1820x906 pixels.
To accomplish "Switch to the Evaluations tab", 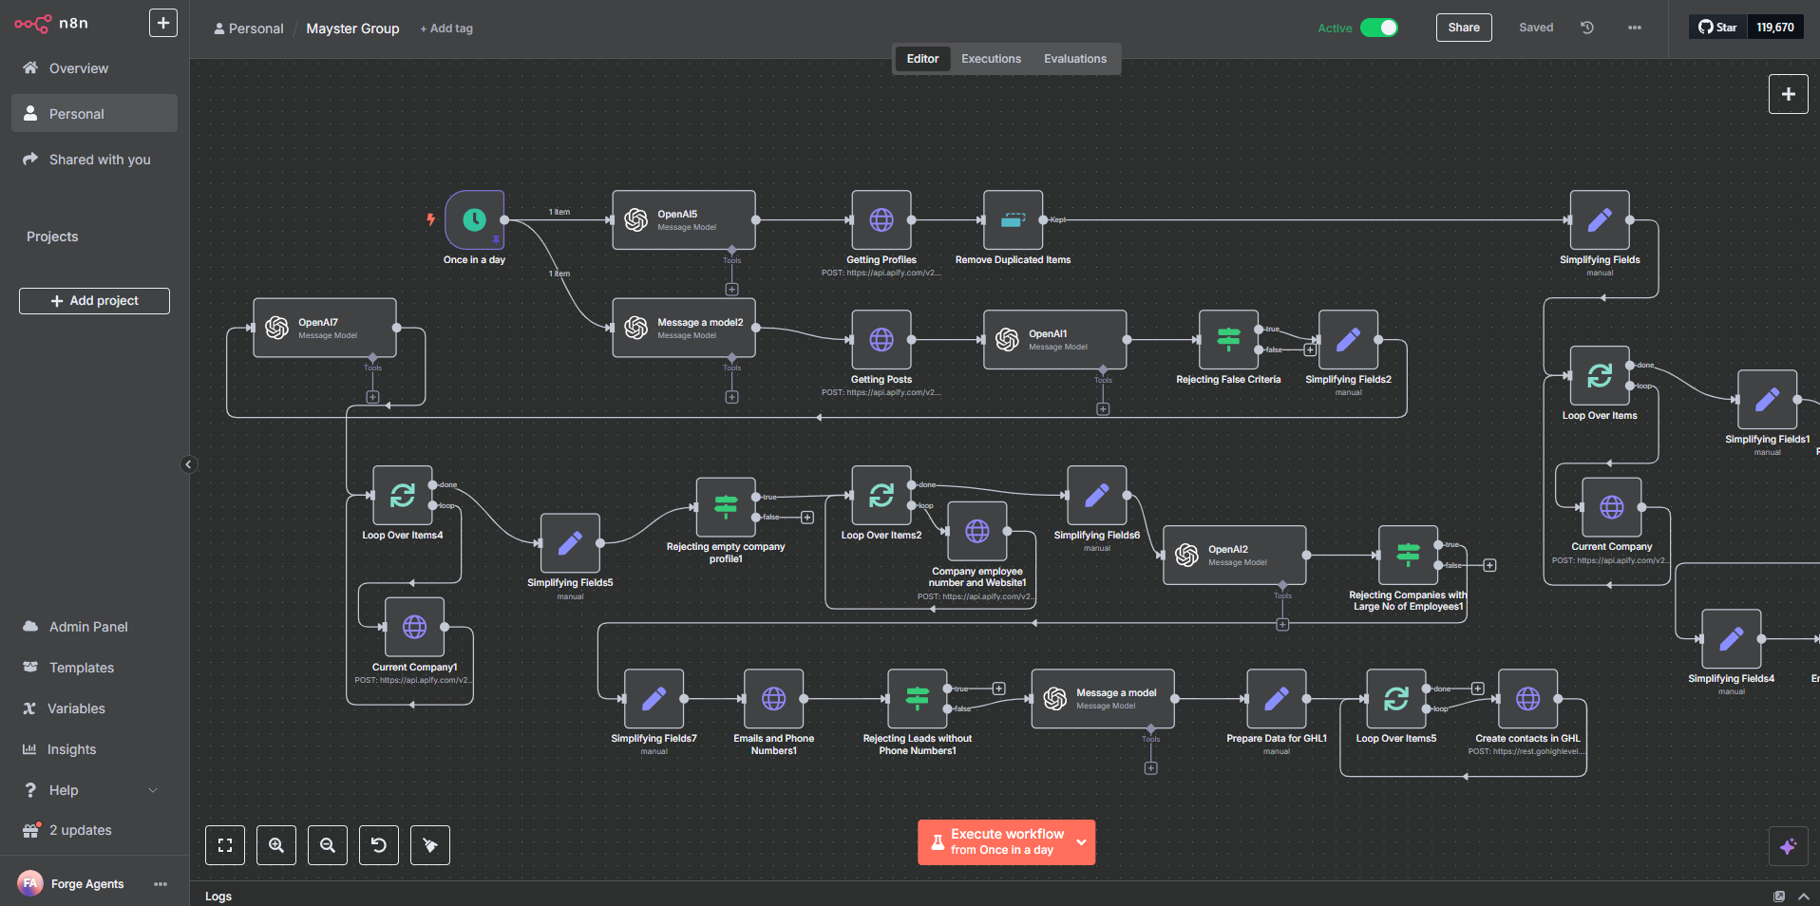I will (1074, 59).
